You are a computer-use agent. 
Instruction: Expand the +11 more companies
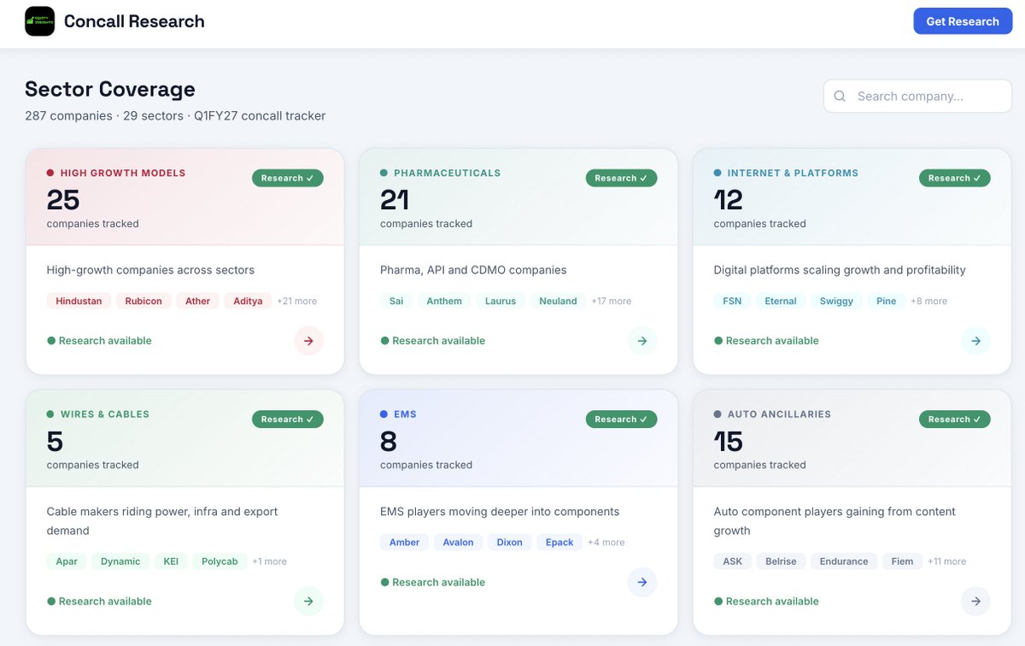pyautogui.click(x=947, y=561)
